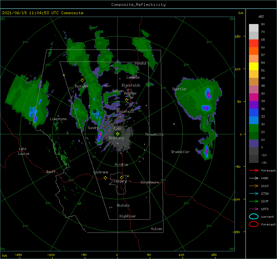277x259 pixels.
Task: Click the Sundre town label
Action: pyautogui.click(x=93, y=127)
